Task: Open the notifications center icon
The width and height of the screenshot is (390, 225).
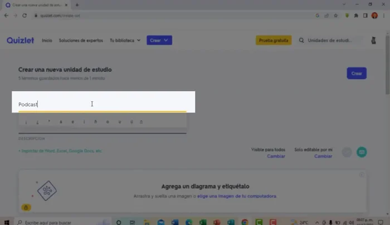Action: [381, 222]
